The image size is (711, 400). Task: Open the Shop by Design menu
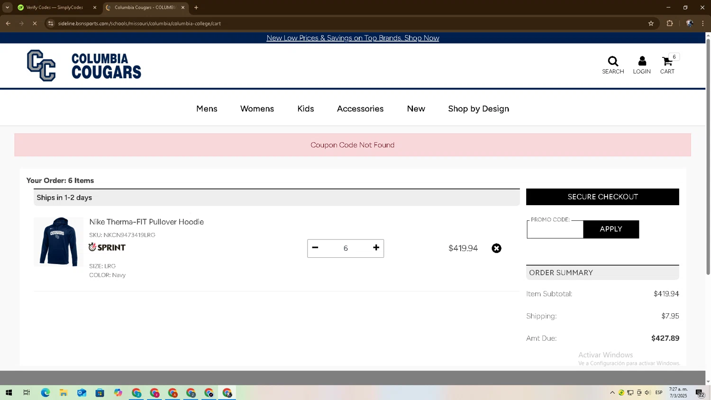(x=479, y=109)
